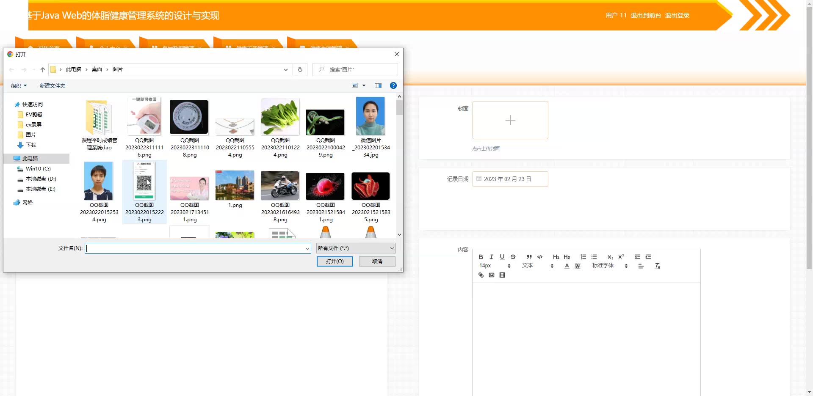This screenshot has height=396, width=813.
Task: Select Win10 (C:) drive
Action: coord(38,168)
